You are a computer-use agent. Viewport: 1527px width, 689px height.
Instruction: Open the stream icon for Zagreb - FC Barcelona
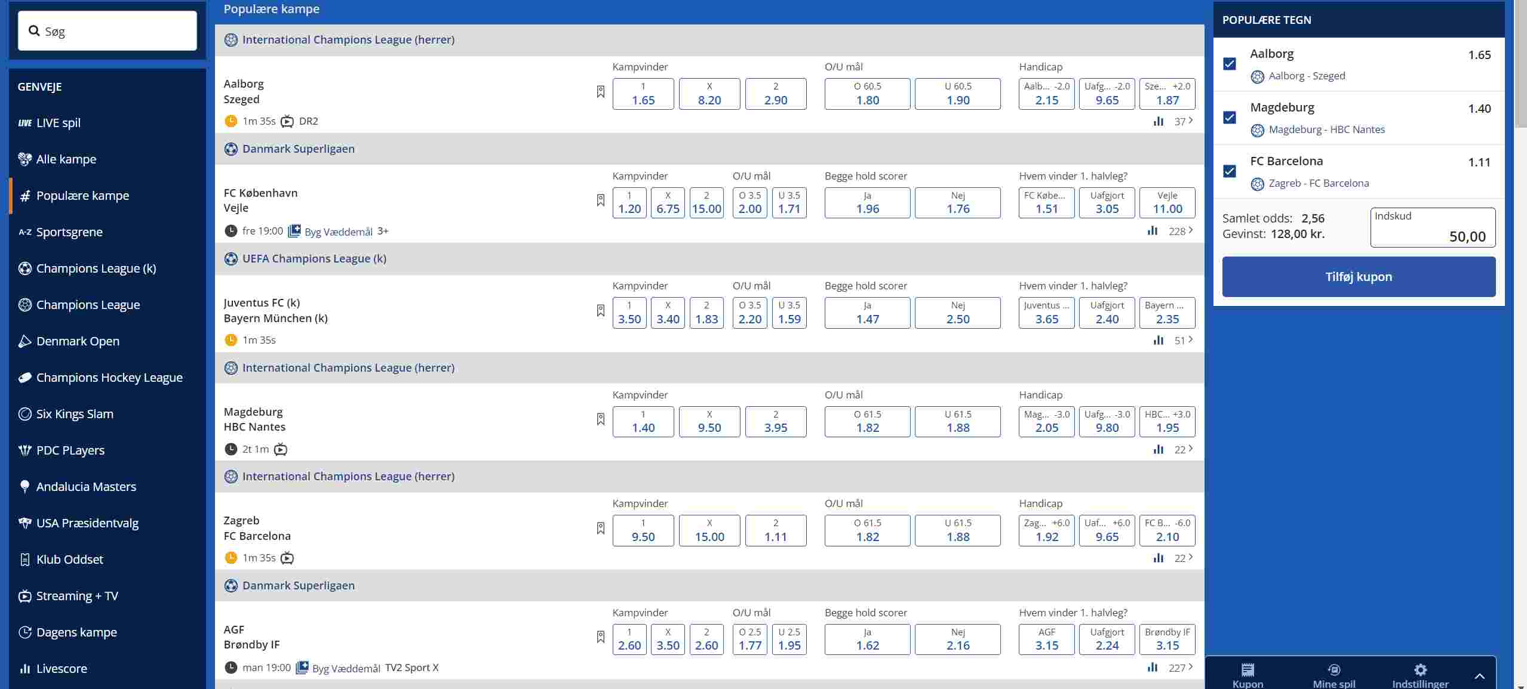coord(287,558)
